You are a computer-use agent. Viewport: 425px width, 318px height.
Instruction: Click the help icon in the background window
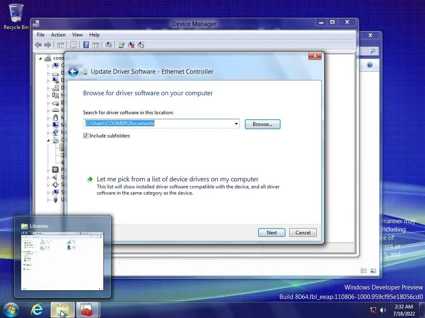click(370, 65)
